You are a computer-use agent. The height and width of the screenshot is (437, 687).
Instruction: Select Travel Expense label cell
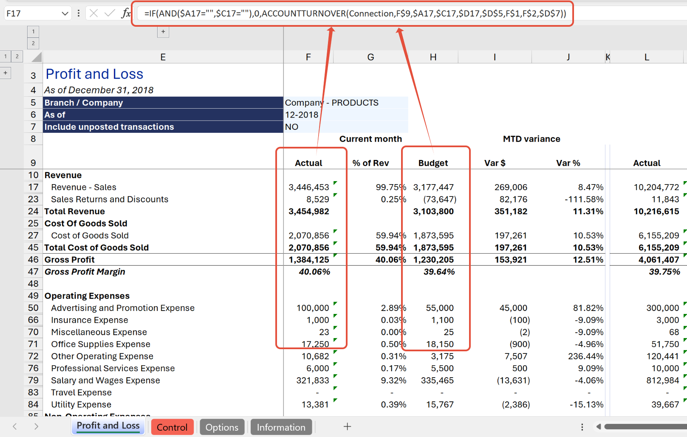click(x=163, y=392)
